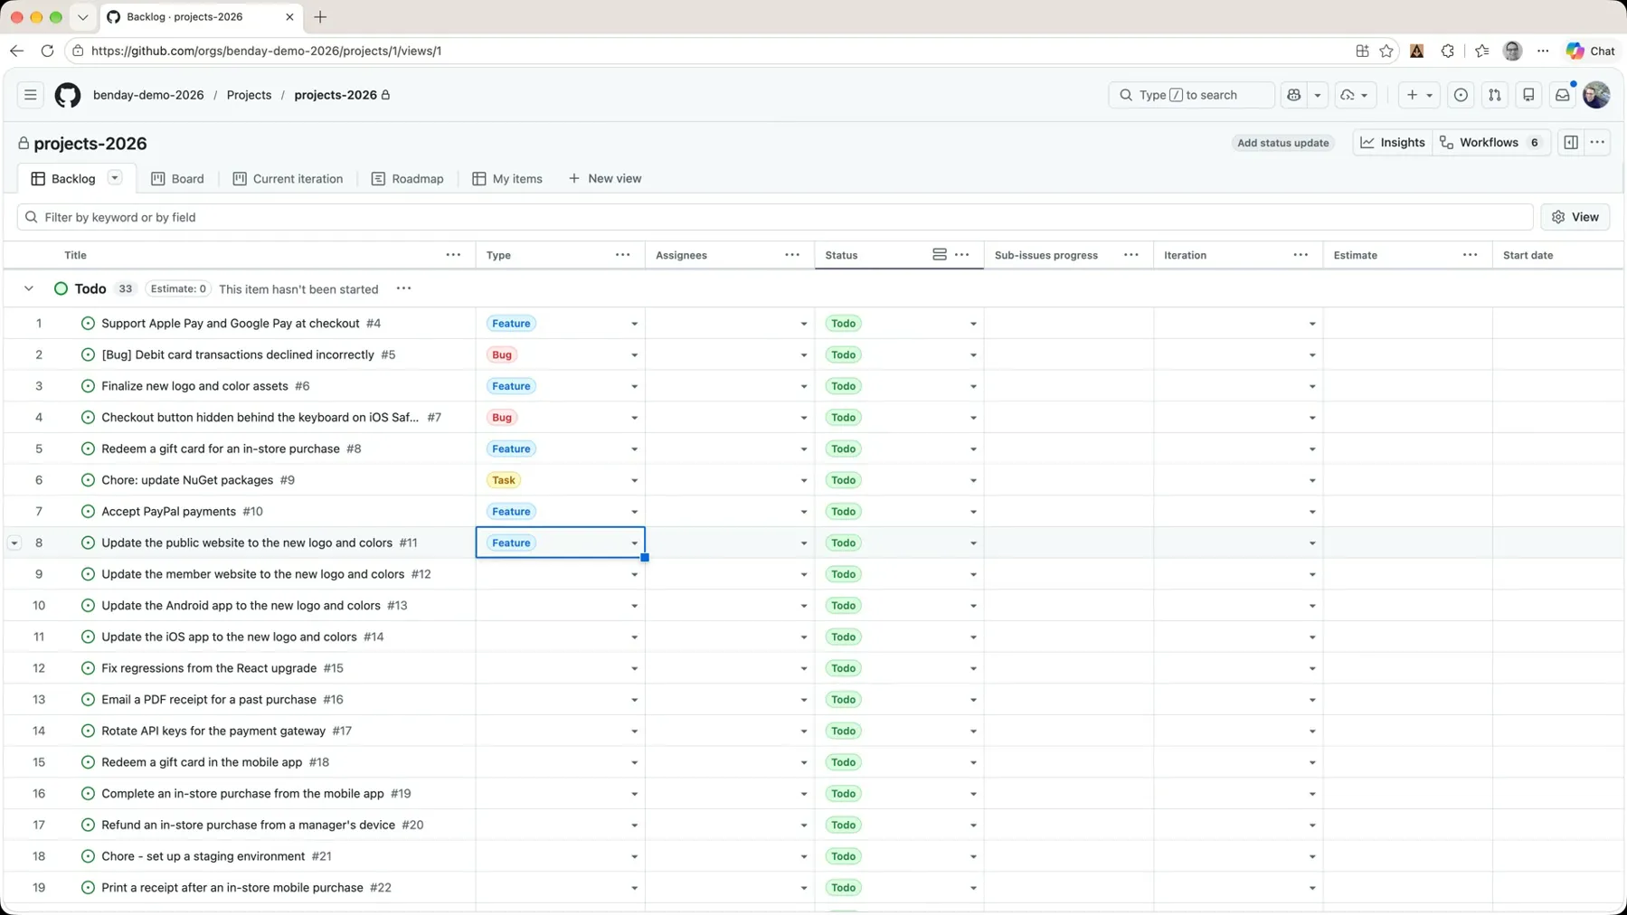Switch to the Board tab

click(177, 178)
